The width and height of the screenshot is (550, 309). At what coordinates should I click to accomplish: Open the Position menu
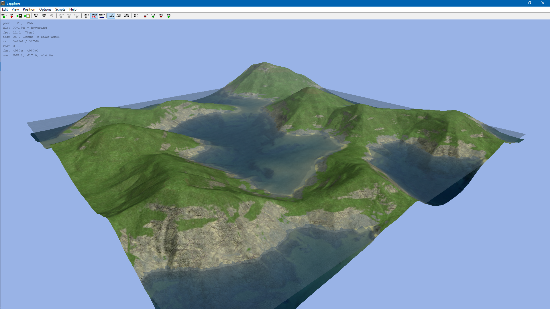(x=29, y=9)
